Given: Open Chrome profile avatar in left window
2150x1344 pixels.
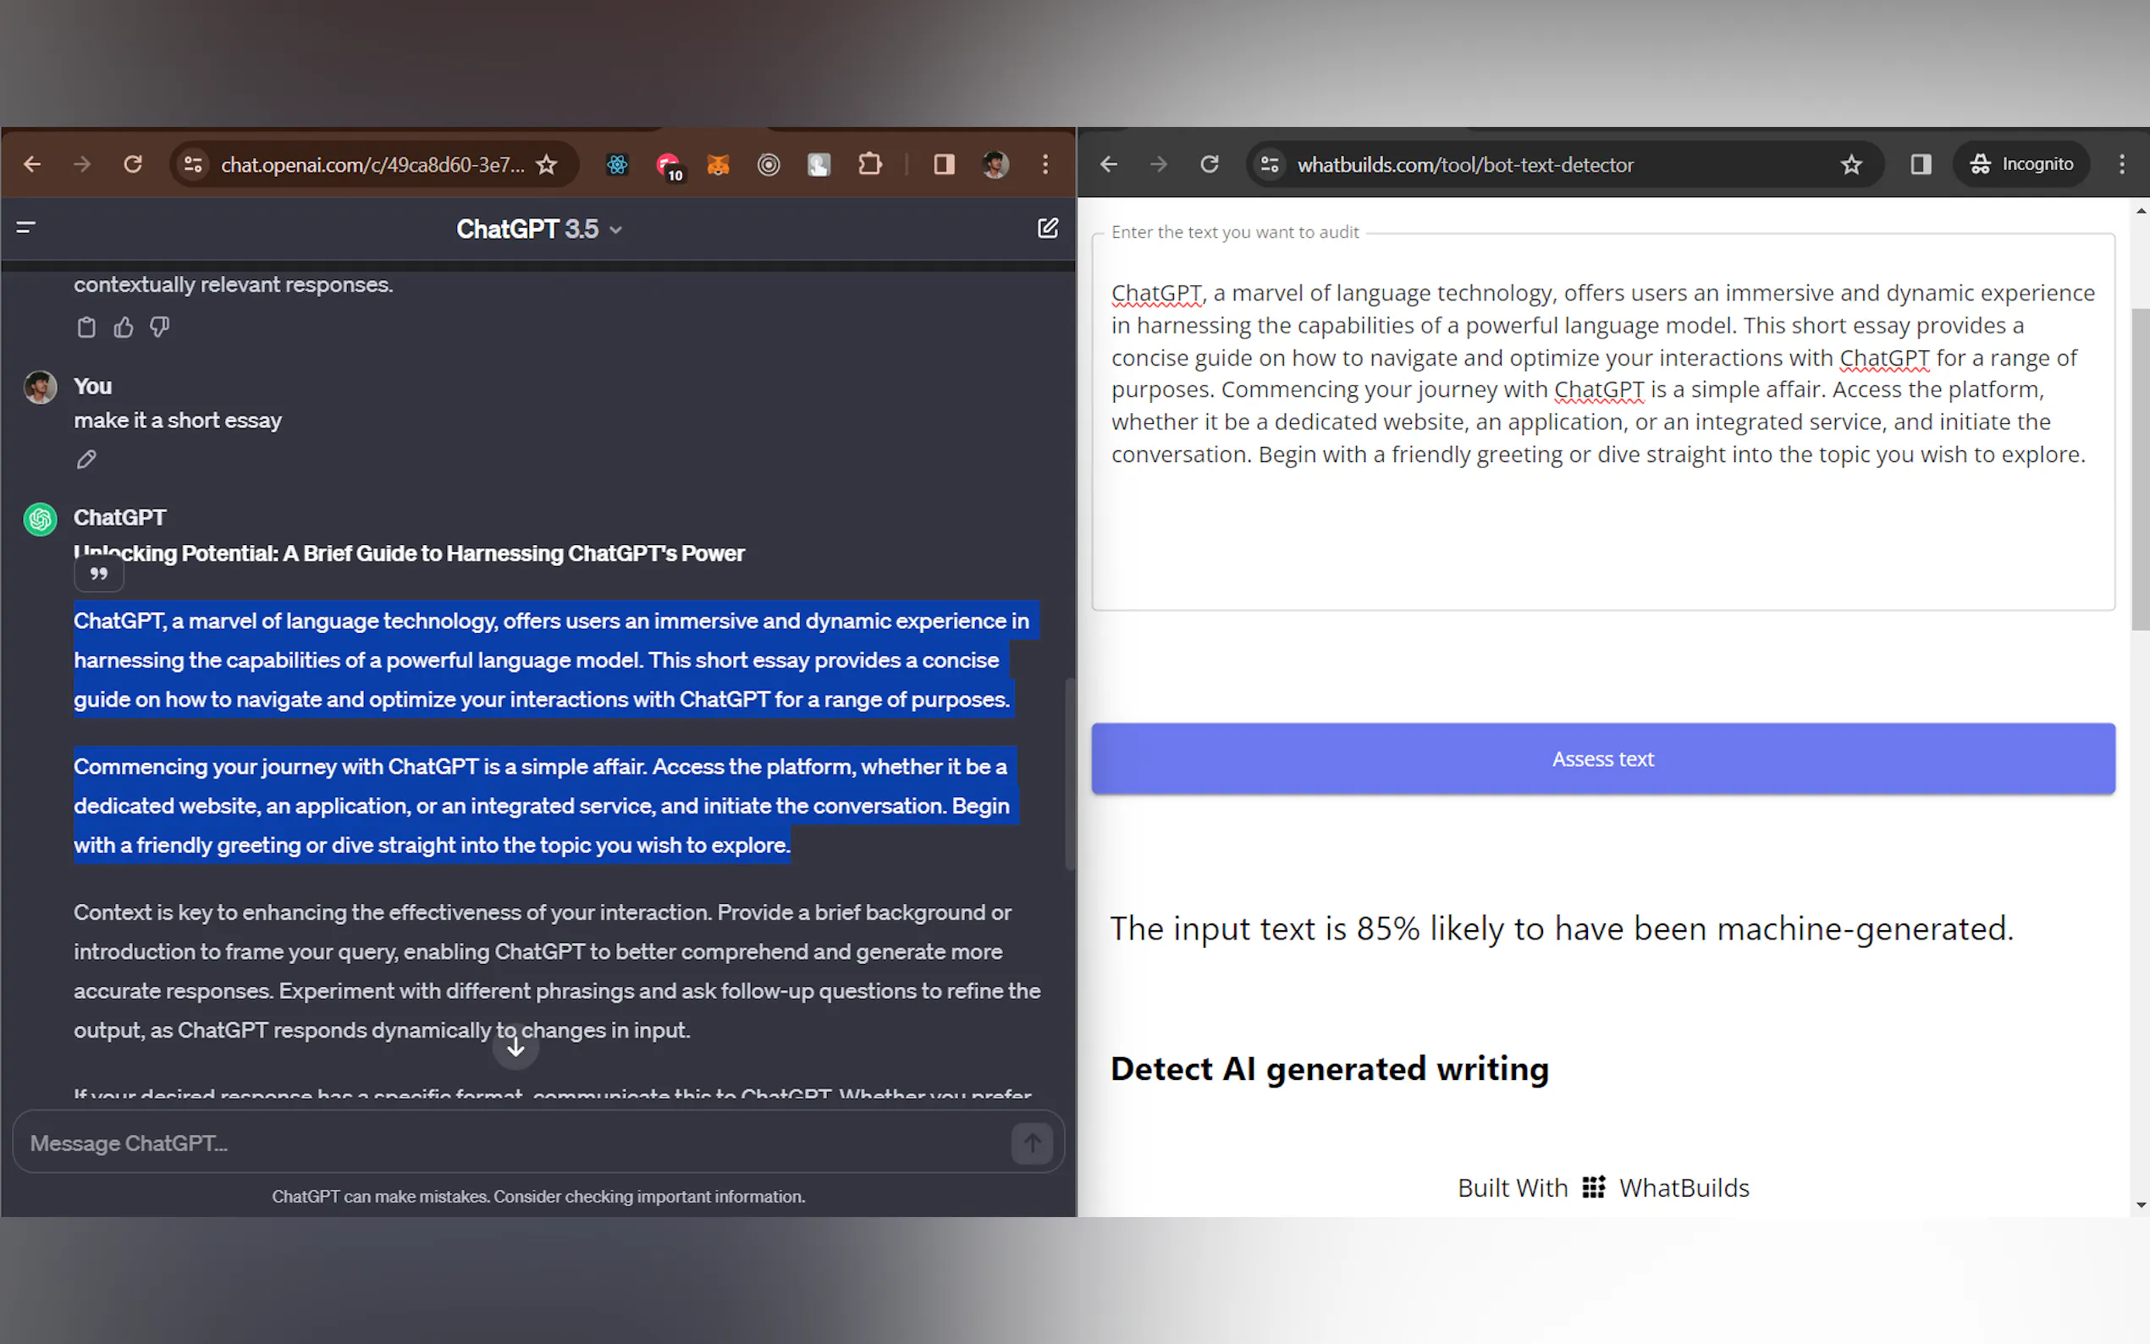Looking at the screenshot, I should point(995,164).
